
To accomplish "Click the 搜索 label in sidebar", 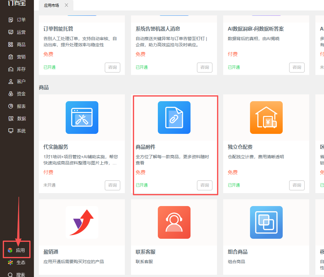I will [x=20, y=275].
